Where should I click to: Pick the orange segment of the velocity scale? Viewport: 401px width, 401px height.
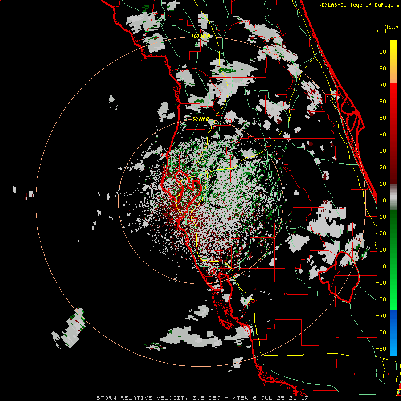[393, 75]
